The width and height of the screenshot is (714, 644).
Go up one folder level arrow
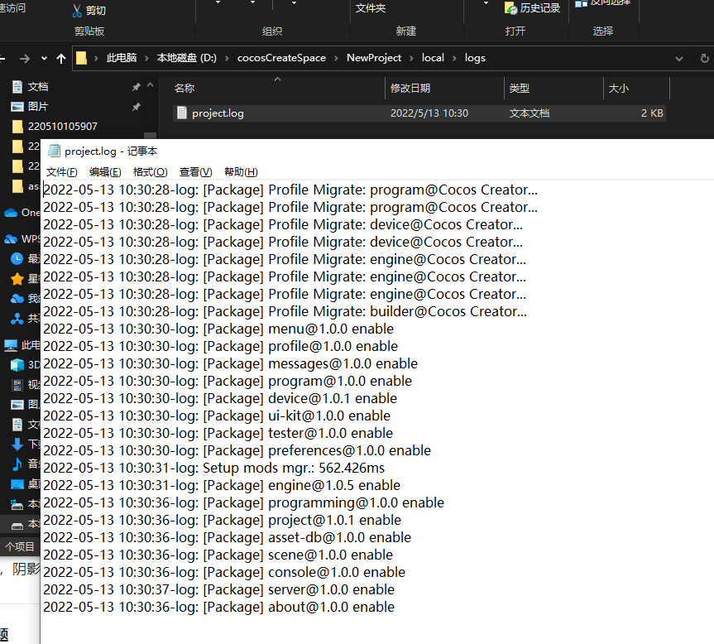(x=61, y=59)
